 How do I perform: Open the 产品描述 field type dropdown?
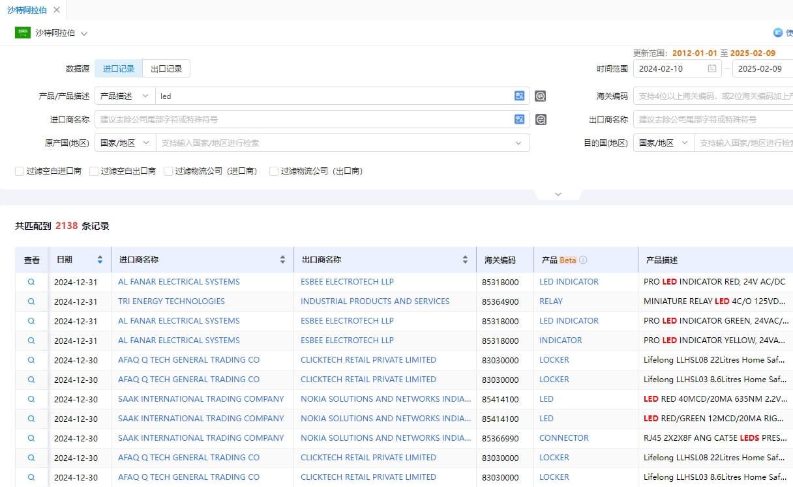pos(125,96)
